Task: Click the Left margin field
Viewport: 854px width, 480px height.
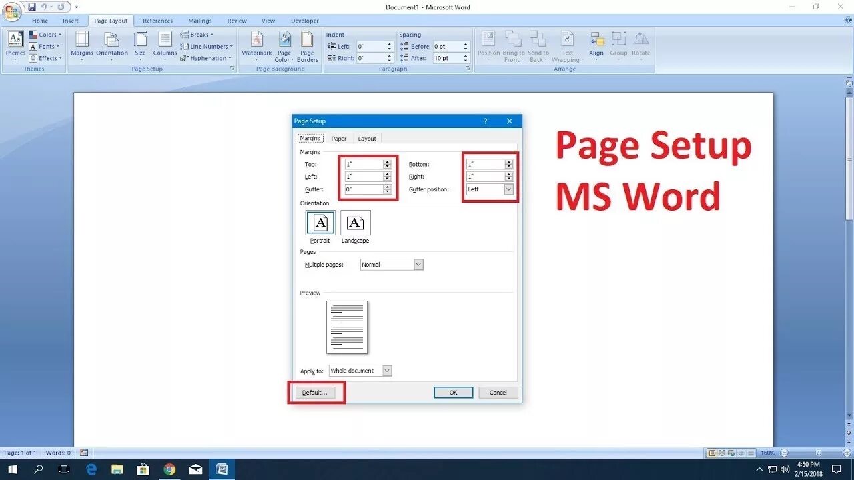Action: click(x=368, y=177)
